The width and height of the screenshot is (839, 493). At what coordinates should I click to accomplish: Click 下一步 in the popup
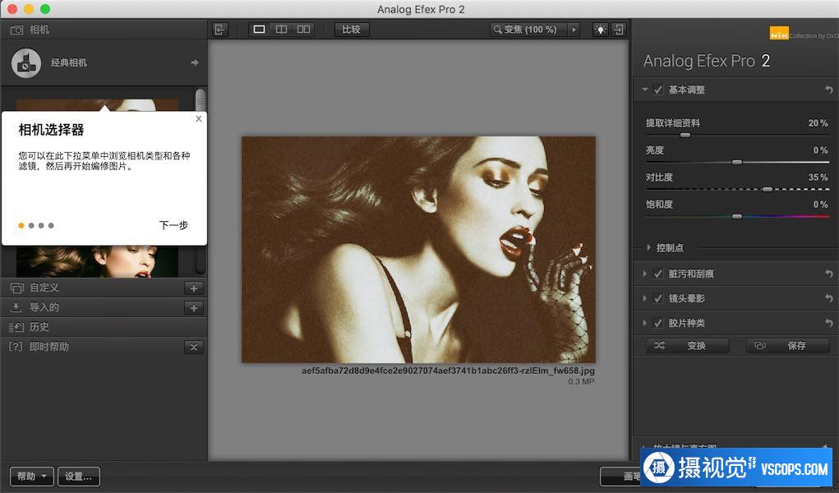[173, 225]
